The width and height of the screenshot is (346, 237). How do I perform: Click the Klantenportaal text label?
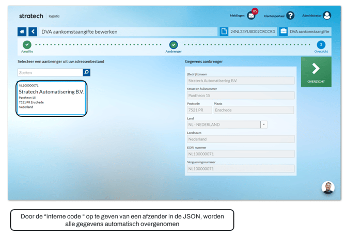tap(274, 16)
